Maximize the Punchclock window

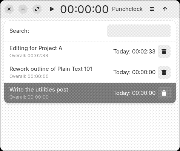(37, 9)
